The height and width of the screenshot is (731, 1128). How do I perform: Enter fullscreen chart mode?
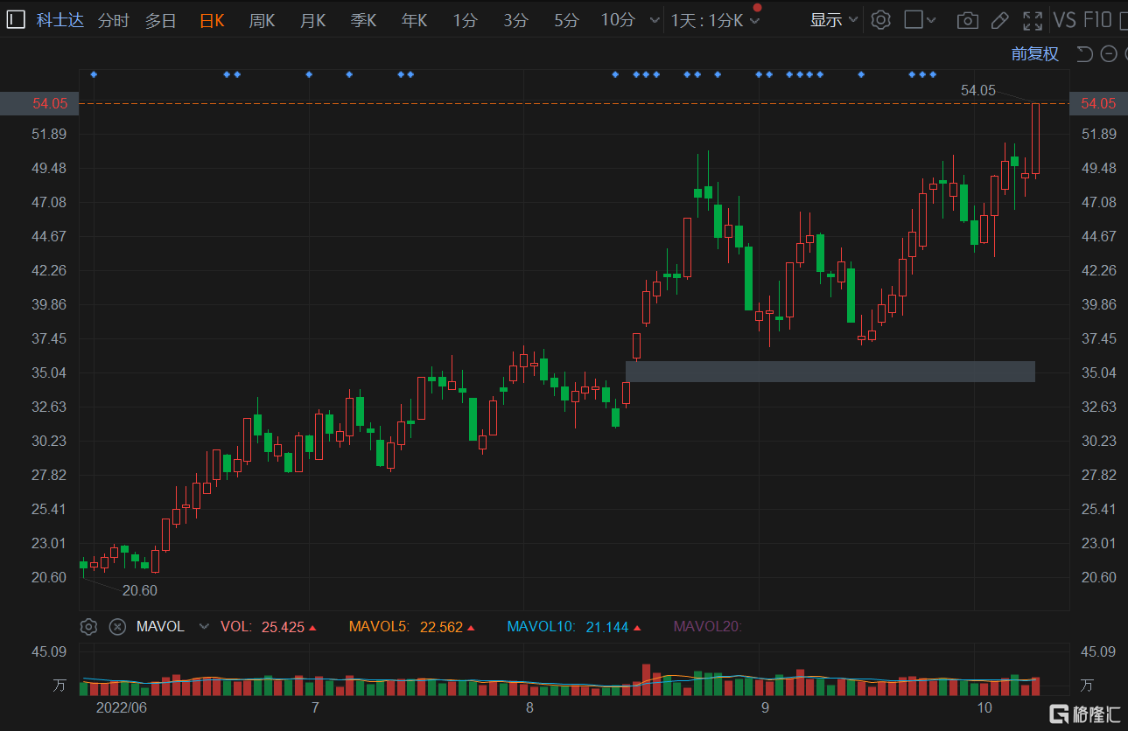point(1033,20)
